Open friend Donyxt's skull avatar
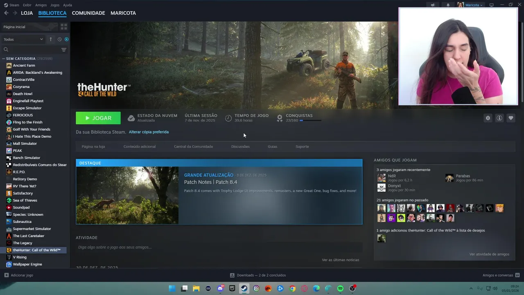 (x=382, y=188)
